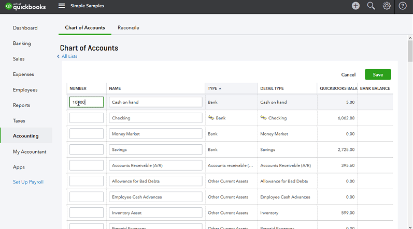Open the Create plus icon
The height and width of the screenshot is (229, 413).
point(355,6)
